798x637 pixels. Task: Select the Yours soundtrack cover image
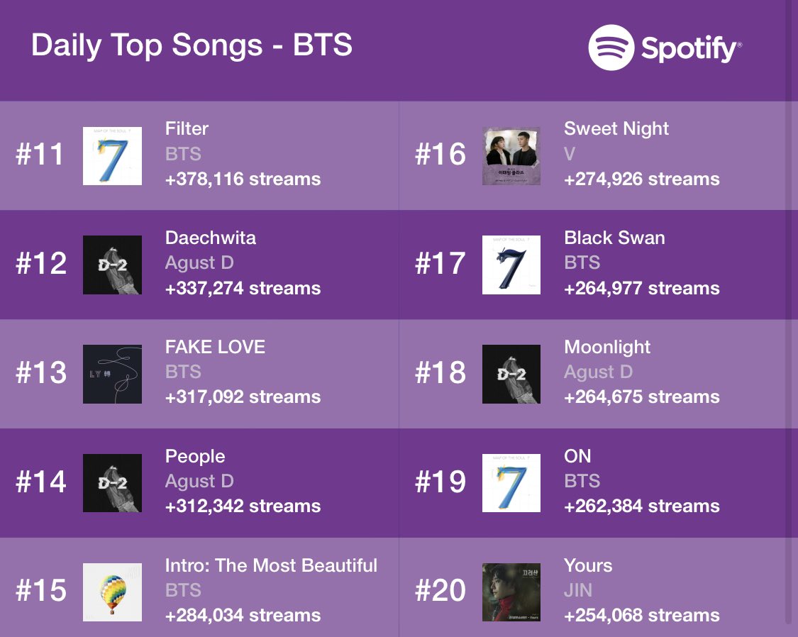click(511, 592)
